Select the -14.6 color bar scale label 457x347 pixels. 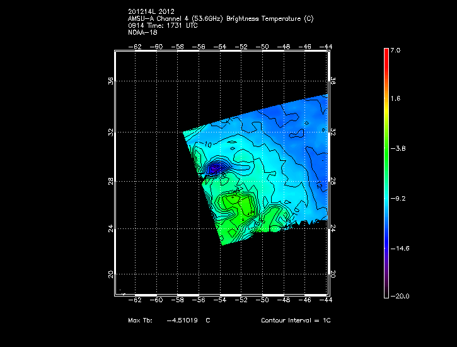(x=399, y=249)
